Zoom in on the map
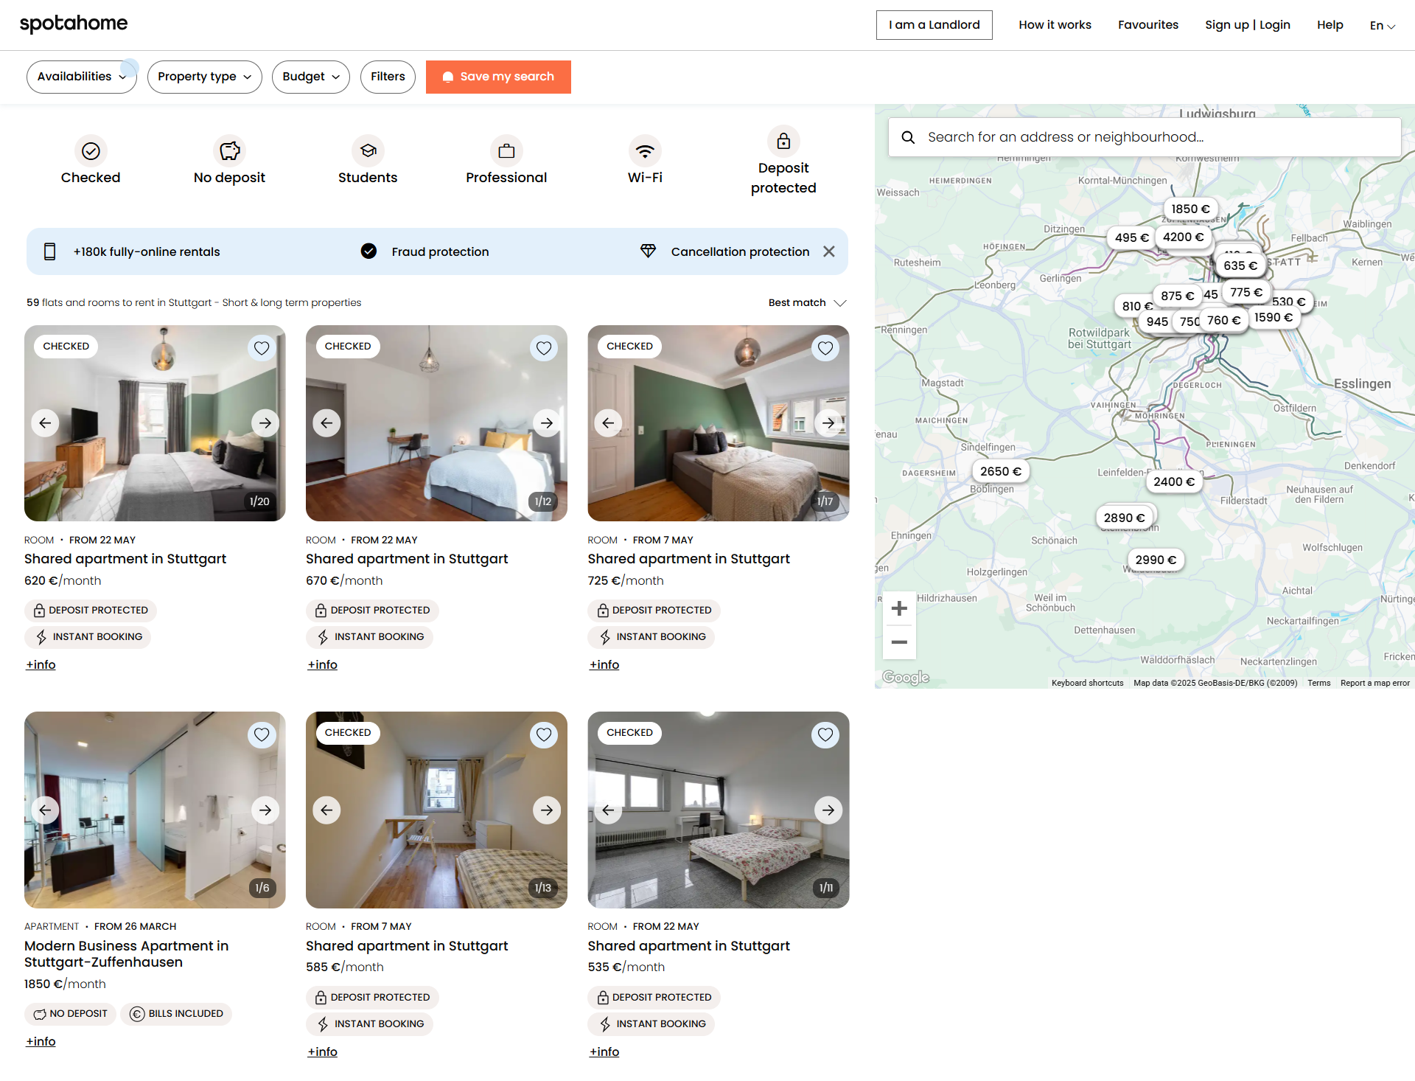The height and width of the screenshot is (1081, 1415). coord(899,608)
